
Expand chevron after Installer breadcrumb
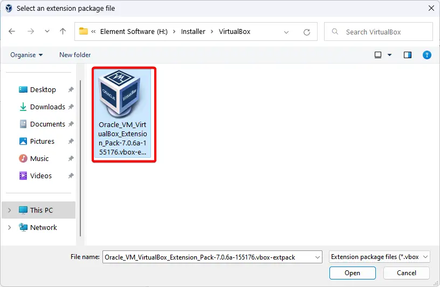pos(212,32)
